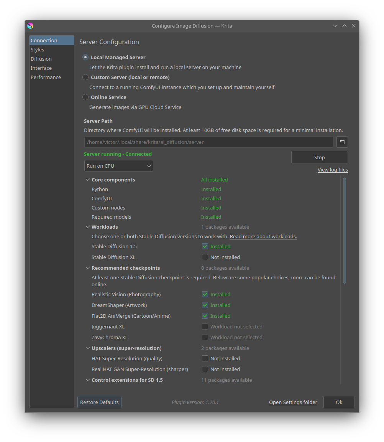Select Custom Server (local or remote) option
Viewport: 384px width, 442px height.
pos(85,77)
